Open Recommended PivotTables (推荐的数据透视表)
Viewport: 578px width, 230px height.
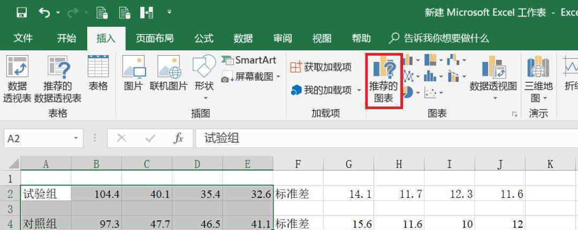[58, 79]
